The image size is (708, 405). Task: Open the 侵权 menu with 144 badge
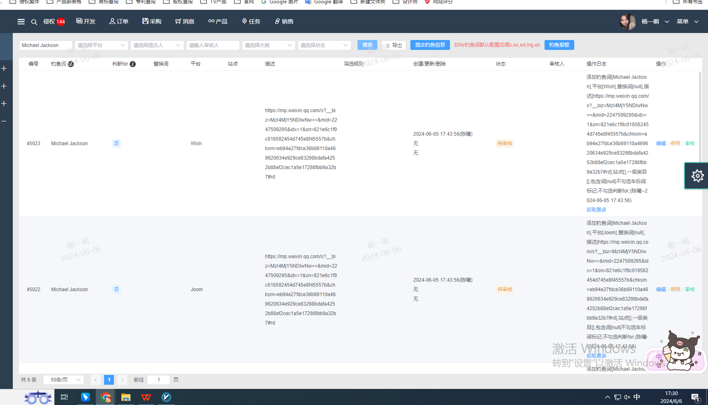point(54,21)
